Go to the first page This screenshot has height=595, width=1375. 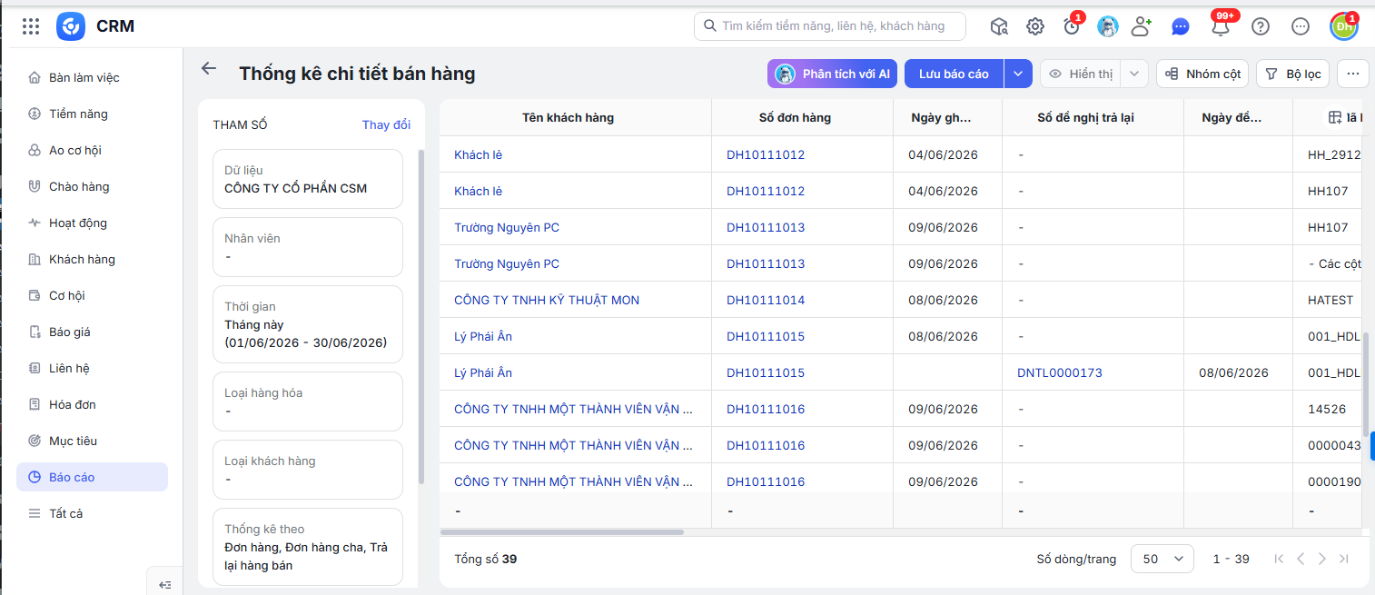click(1279, 559)
